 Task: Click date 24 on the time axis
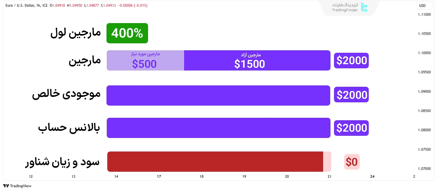coord(372,177)
